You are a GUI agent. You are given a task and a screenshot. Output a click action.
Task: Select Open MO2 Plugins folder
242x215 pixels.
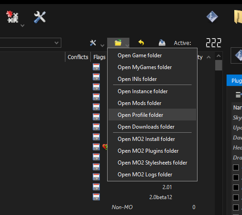[153, 151]
